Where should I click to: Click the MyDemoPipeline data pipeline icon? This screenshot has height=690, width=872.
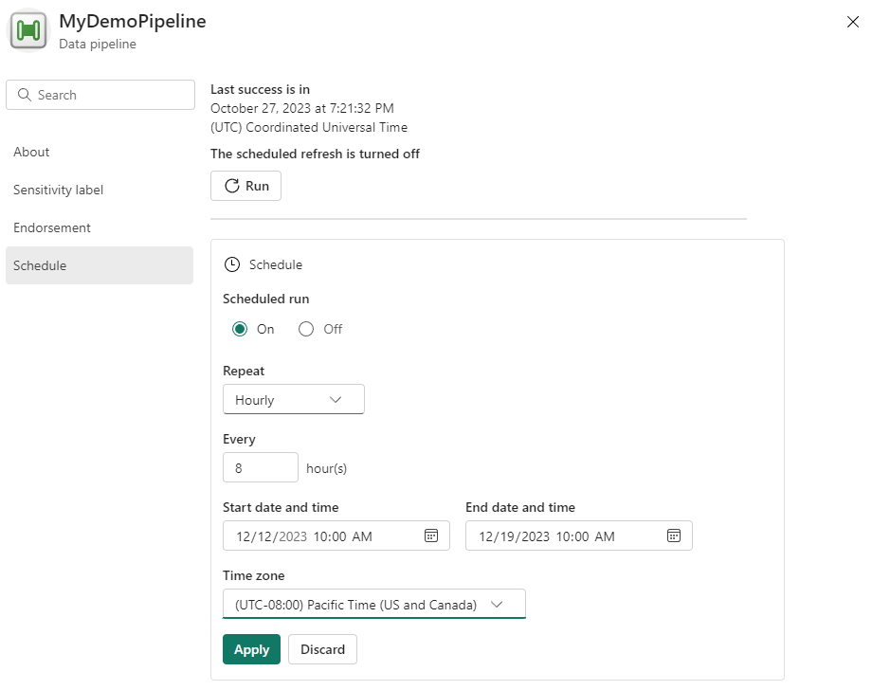coord(27,30)
